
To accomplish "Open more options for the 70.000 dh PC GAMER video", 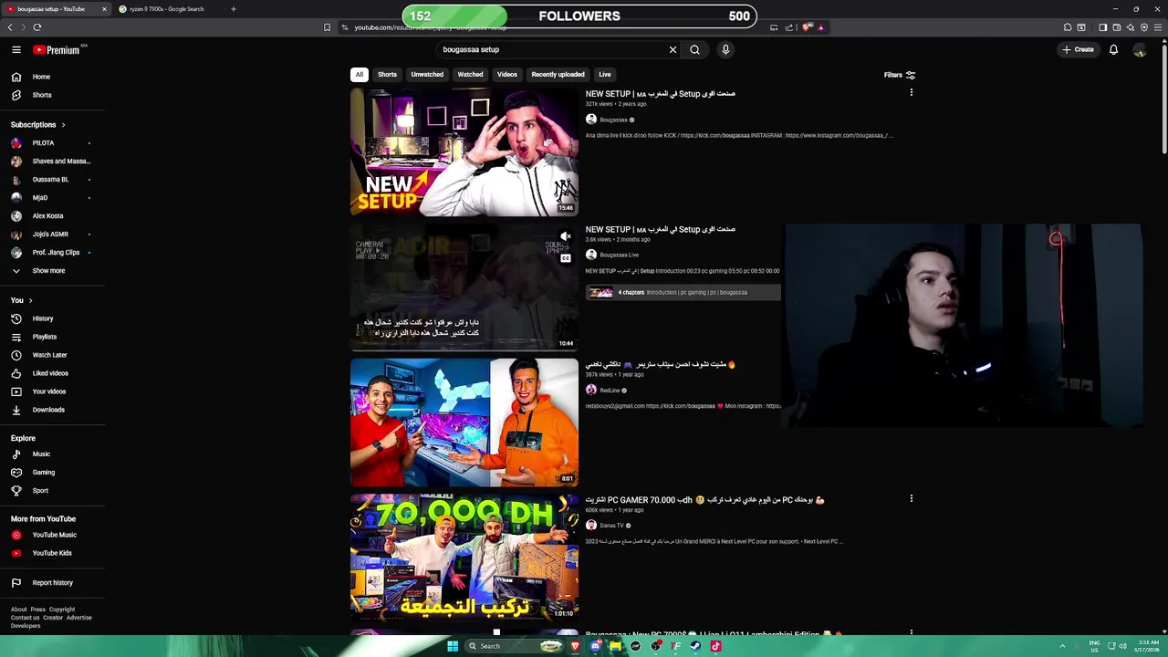I will [x=911, y=499].
